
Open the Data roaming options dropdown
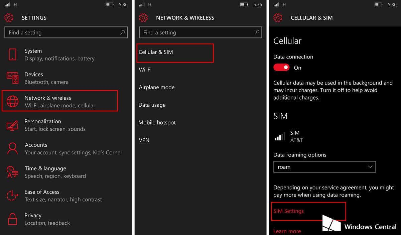[324, 167]
